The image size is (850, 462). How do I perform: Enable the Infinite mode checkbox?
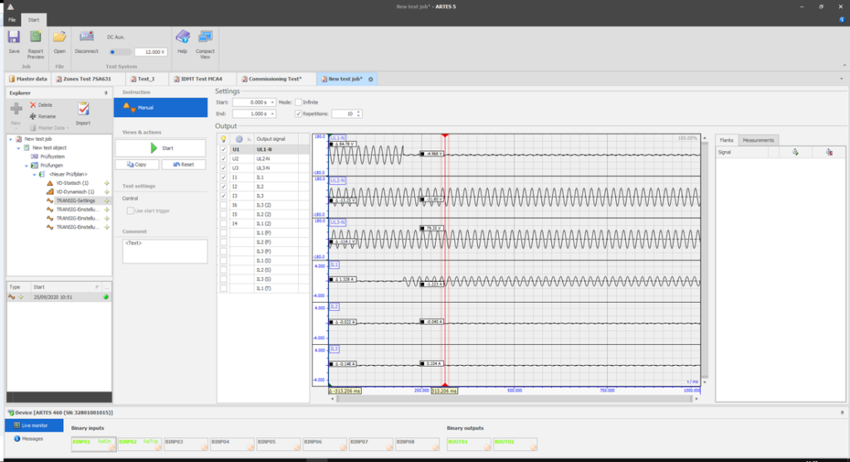[x=298, y=102]
